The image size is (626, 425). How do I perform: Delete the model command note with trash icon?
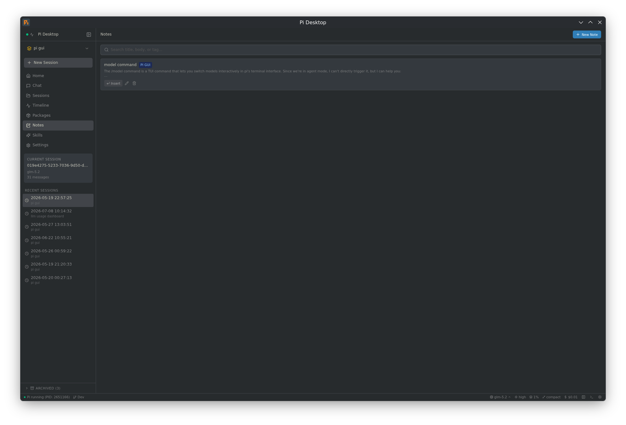[x=134, y=83]
